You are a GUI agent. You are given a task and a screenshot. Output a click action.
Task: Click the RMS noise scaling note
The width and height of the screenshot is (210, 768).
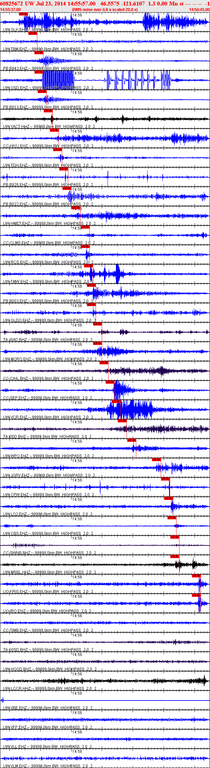pyautogui.click(x=105, y=10)
